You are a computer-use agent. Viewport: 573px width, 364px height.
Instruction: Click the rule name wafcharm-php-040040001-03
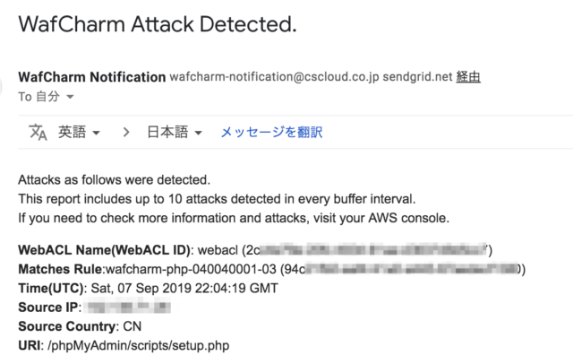191,269
